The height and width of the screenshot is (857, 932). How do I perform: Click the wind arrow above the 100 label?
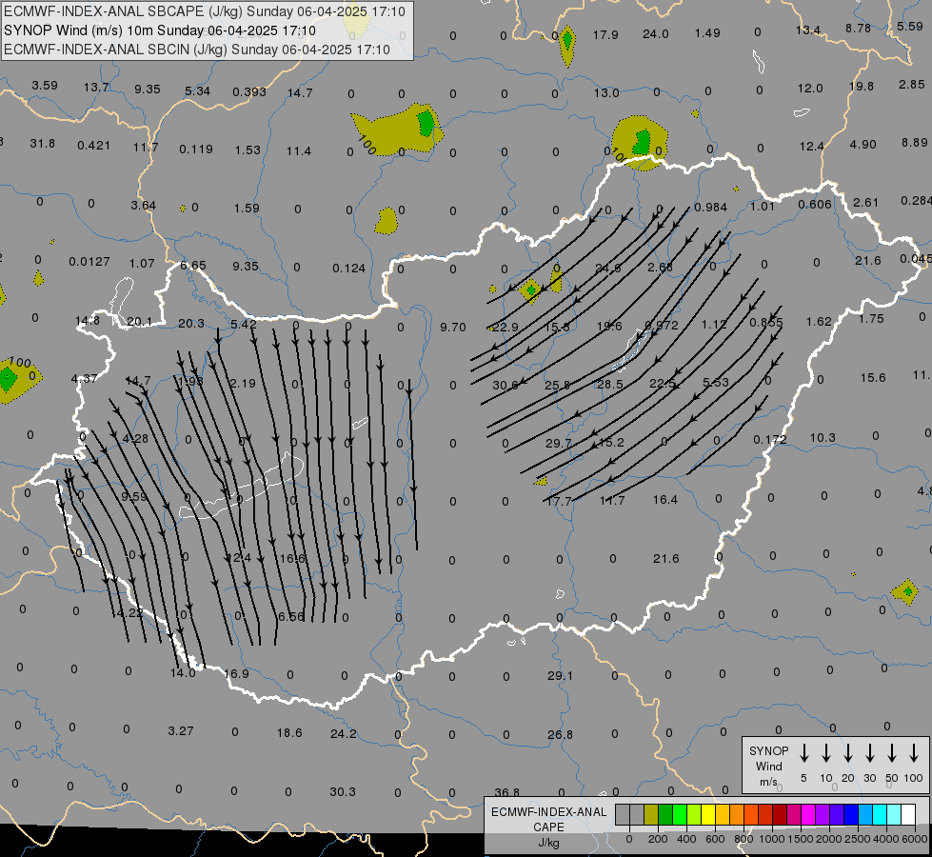(x=914, y=753)
